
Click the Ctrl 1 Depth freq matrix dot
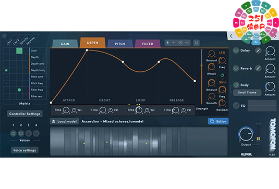click(6, 70)
